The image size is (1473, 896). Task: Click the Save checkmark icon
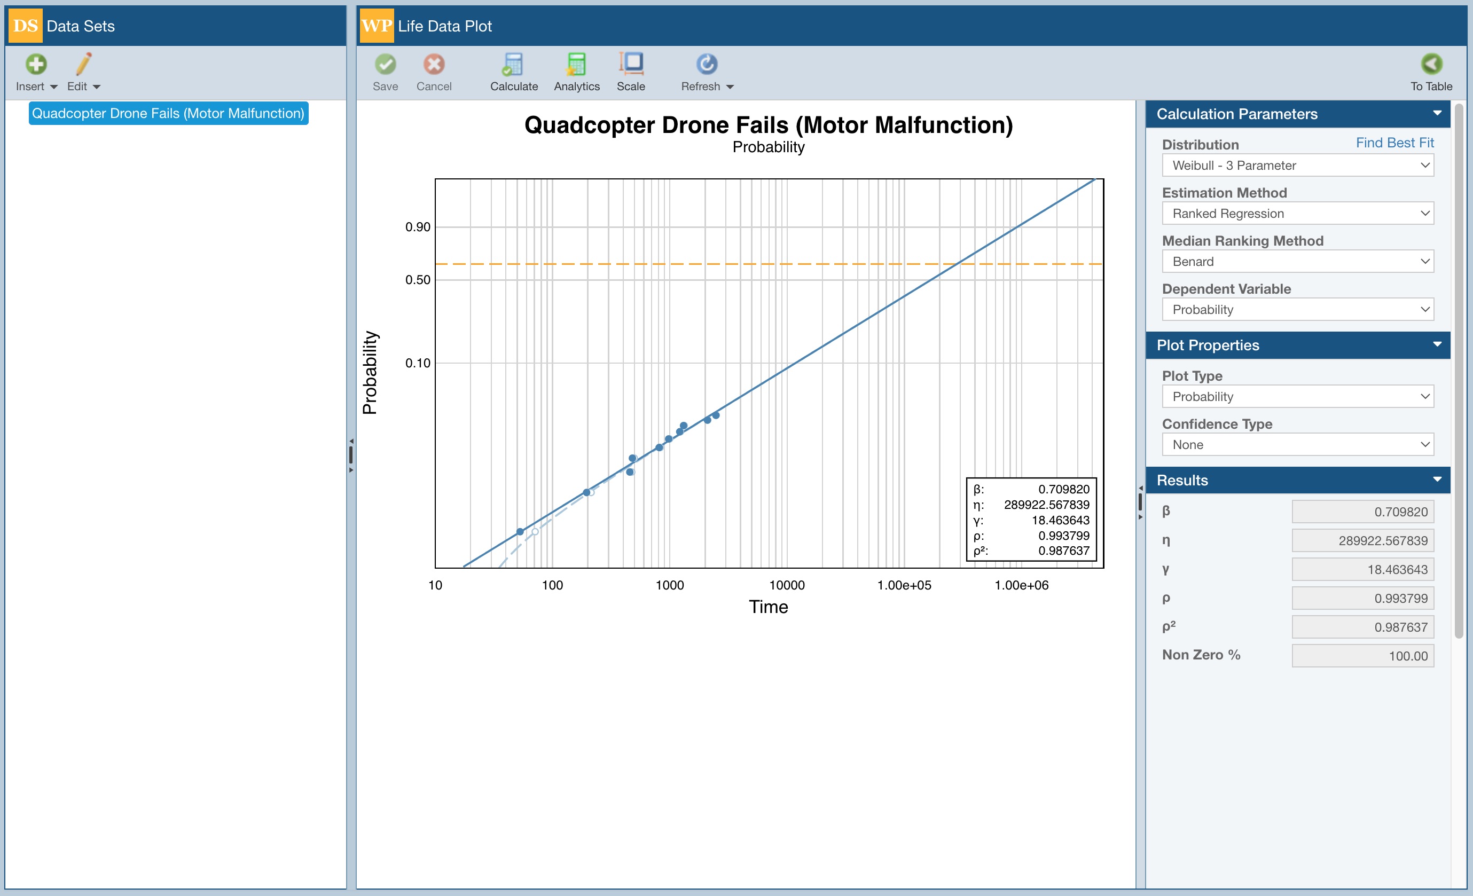point(385,64)
